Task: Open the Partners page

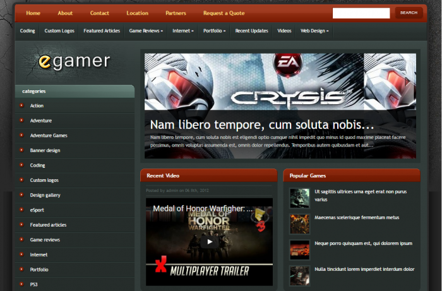Action: [x=176, y=13]
